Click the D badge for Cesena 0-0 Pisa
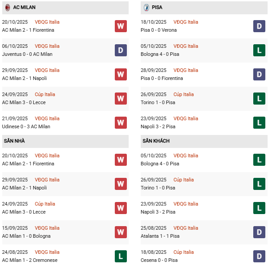The height and width of the screenshot is (265, 268). (x=260, y=256)
